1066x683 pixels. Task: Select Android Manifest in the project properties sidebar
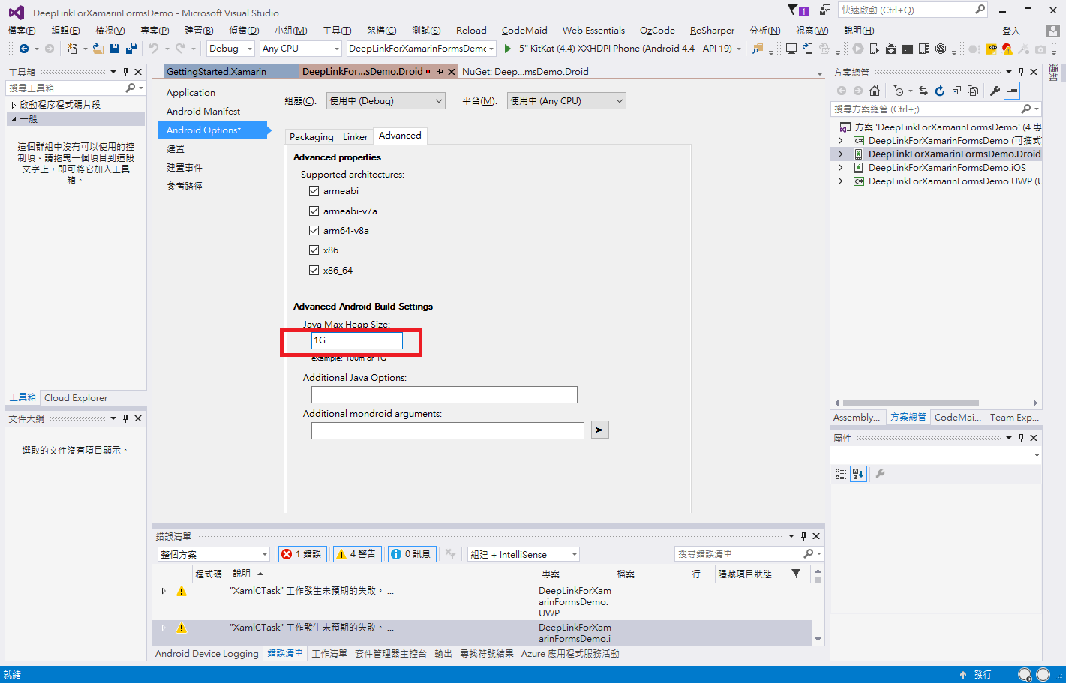click(203, 112)
